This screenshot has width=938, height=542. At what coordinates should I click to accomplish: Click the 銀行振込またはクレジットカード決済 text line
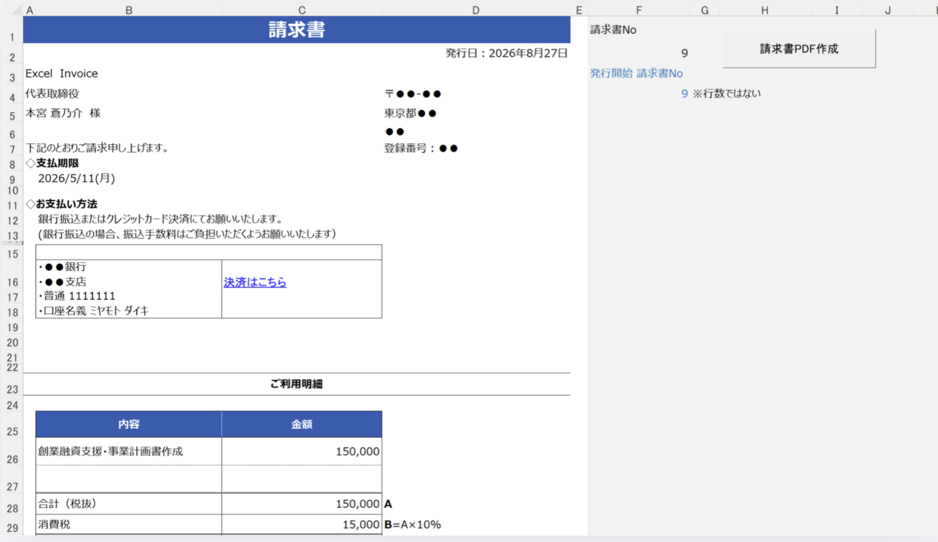click(161, 219)
